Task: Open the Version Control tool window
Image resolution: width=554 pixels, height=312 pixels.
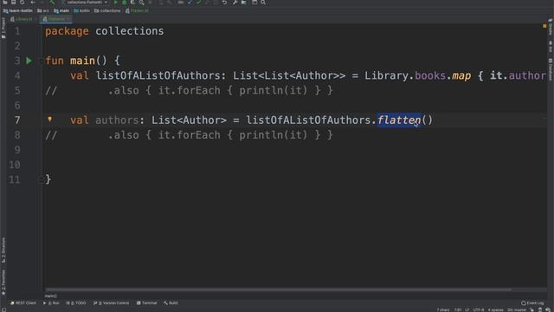Action: (x=112, y=302)
